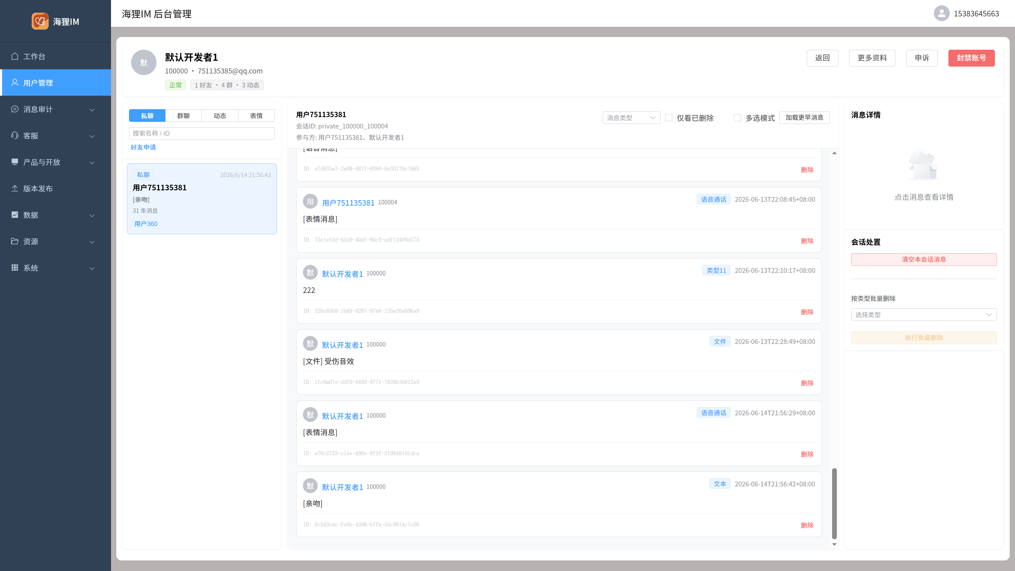Screen dimensions: 1015x571
Task: Click the 数据 chart icon
Action: tap(15, 214)
